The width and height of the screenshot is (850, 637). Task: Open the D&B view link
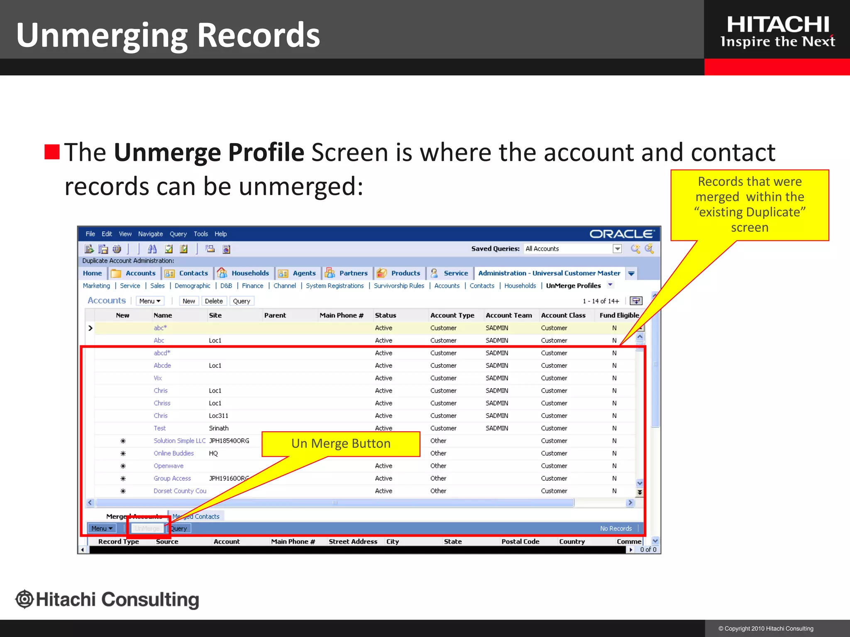point(226,286)
